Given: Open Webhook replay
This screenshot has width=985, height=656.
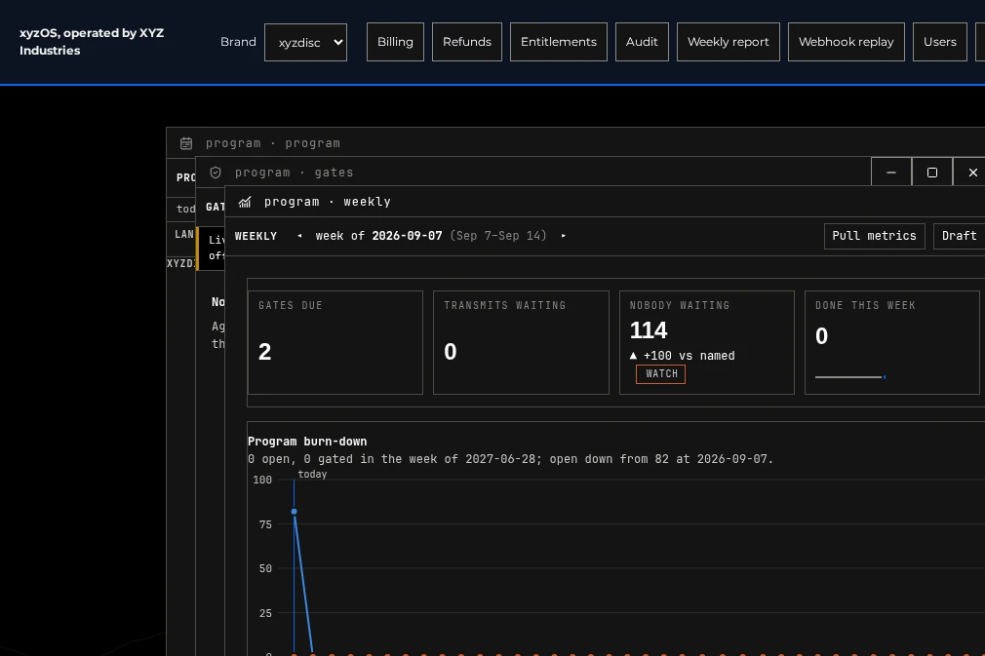Looking at the screenshot, I should [x=847, y=42].
